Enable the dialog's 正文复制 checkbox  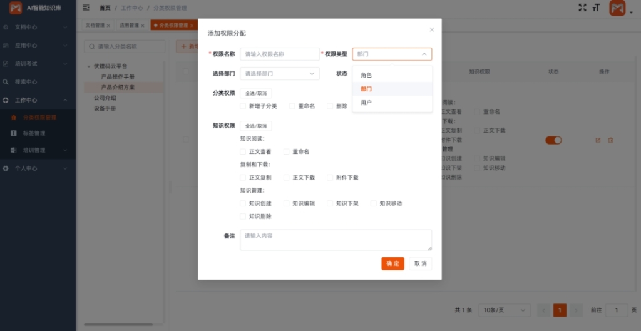(x=243, y=178)
